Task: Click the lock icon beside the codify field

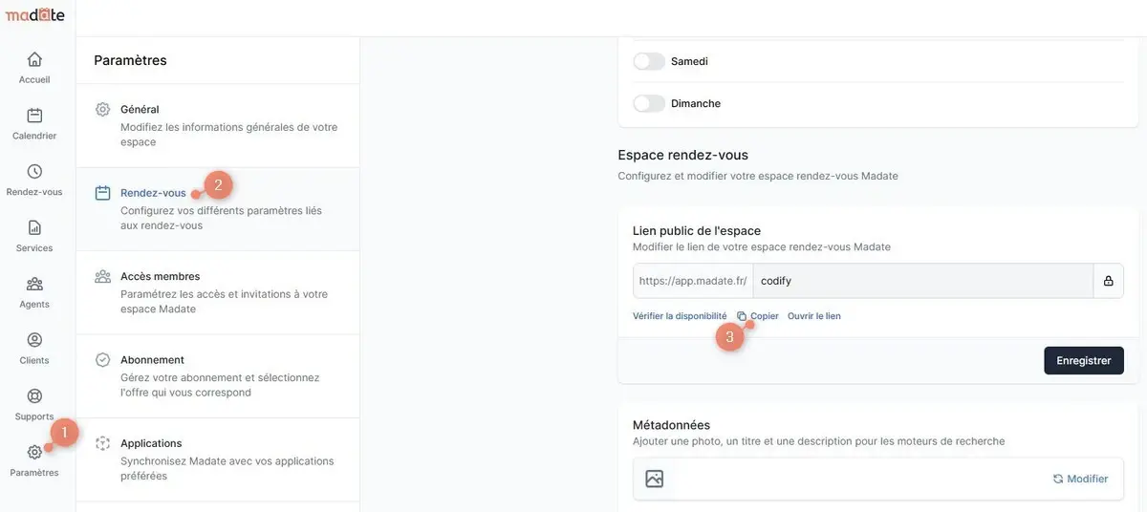Action: point(1109,281)
